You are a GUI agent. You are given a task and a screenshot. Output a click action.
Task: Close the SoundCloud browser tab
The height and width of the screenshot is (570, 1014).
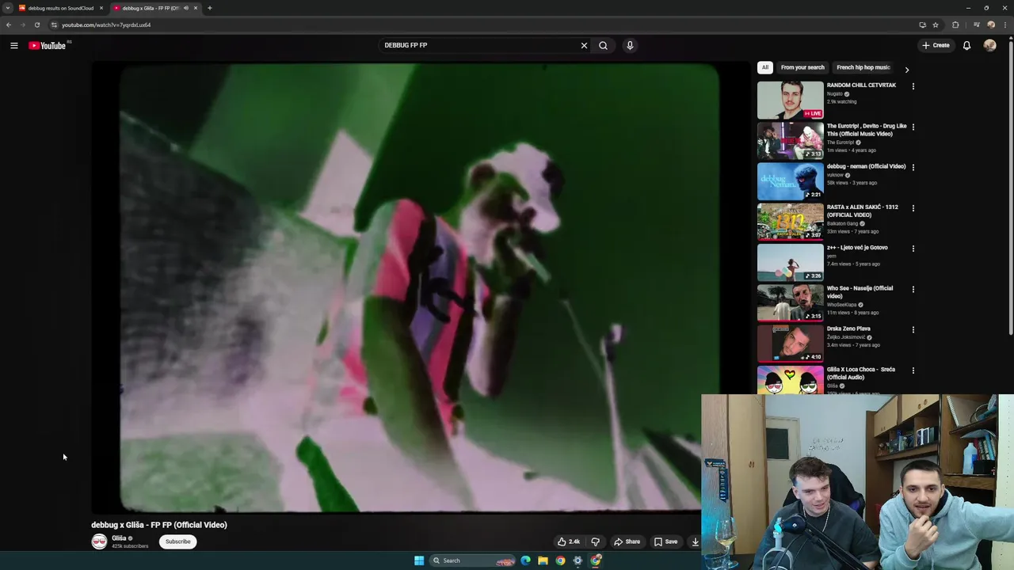[x=101, y=8]
